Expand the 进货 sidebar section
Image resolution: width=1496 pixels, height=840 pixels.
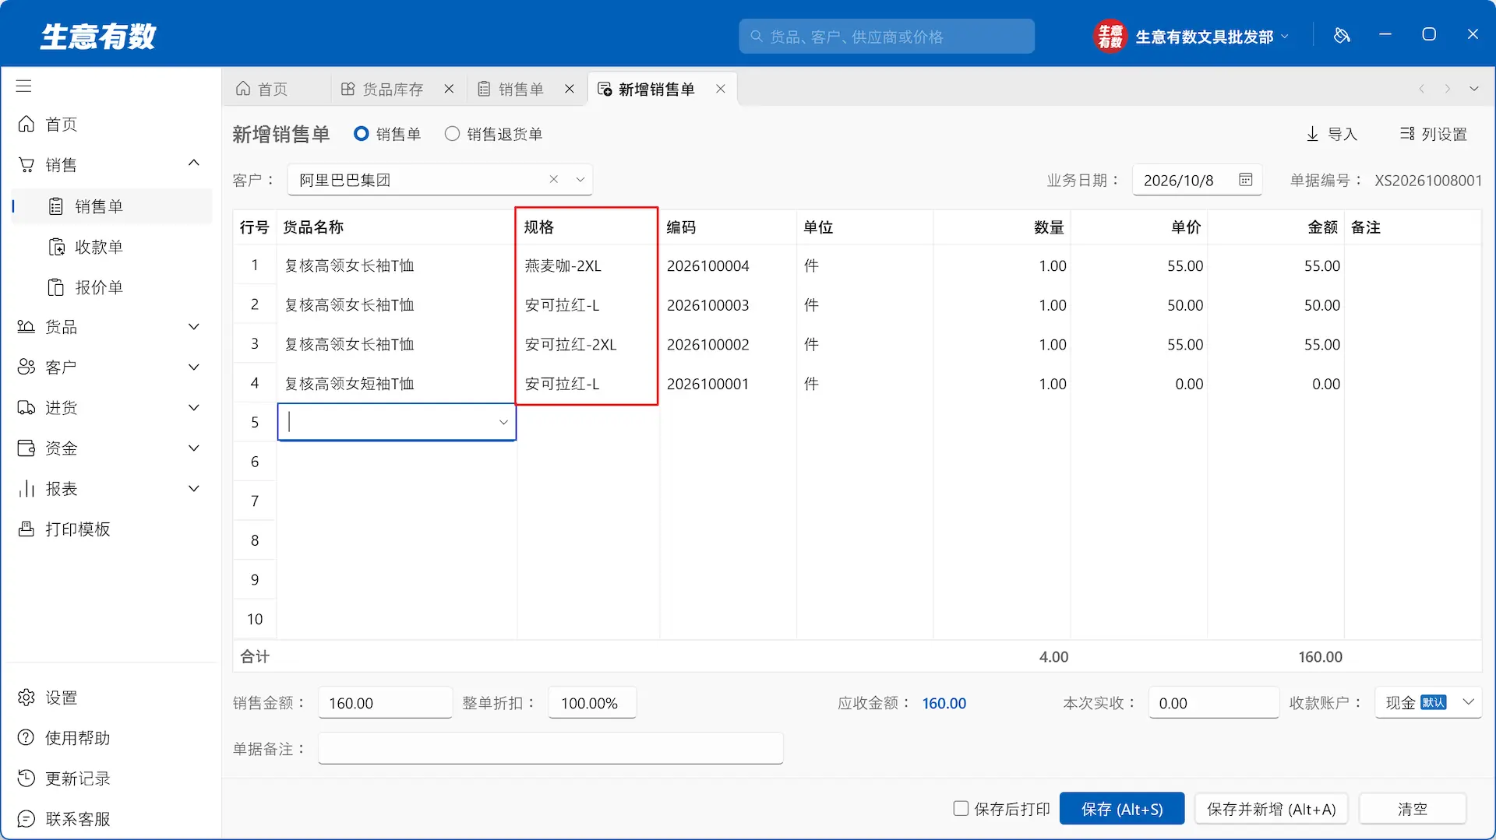(x=194, y=408)
